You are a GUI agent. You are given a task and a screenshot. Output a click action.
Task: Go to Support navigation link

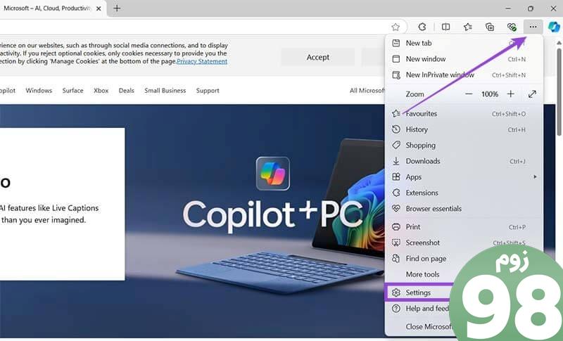tap(208, 91)
